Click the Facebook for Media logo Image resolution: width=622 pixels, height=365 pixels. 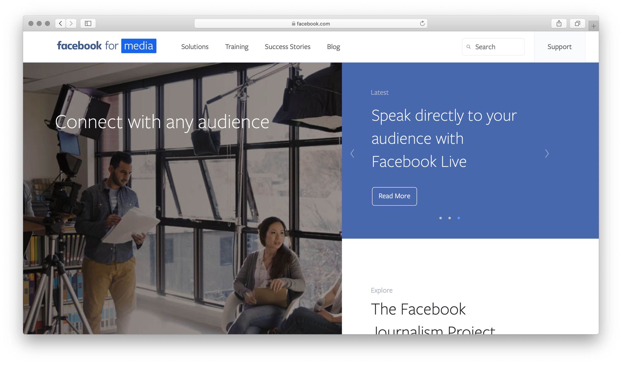(106, 46)
